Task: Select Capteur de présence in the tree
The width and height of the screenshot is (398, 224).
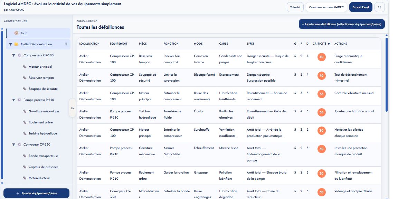Action: click(43, 167)
